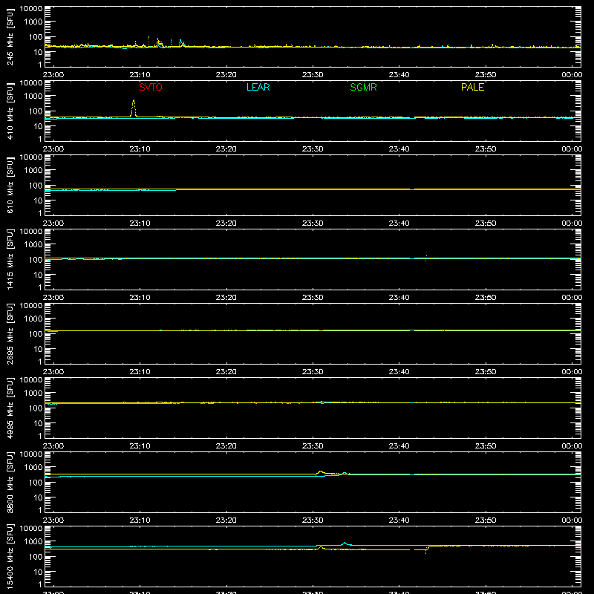Click the 23:10 tick label under the 8800 MHz plot

140,520
